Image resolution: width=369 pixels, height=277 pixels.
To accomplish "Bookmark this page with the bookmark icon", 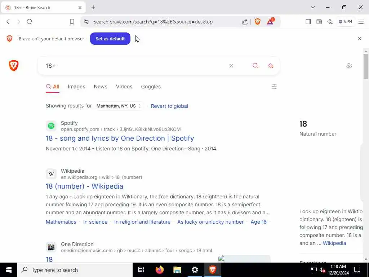I will (72, 22).
